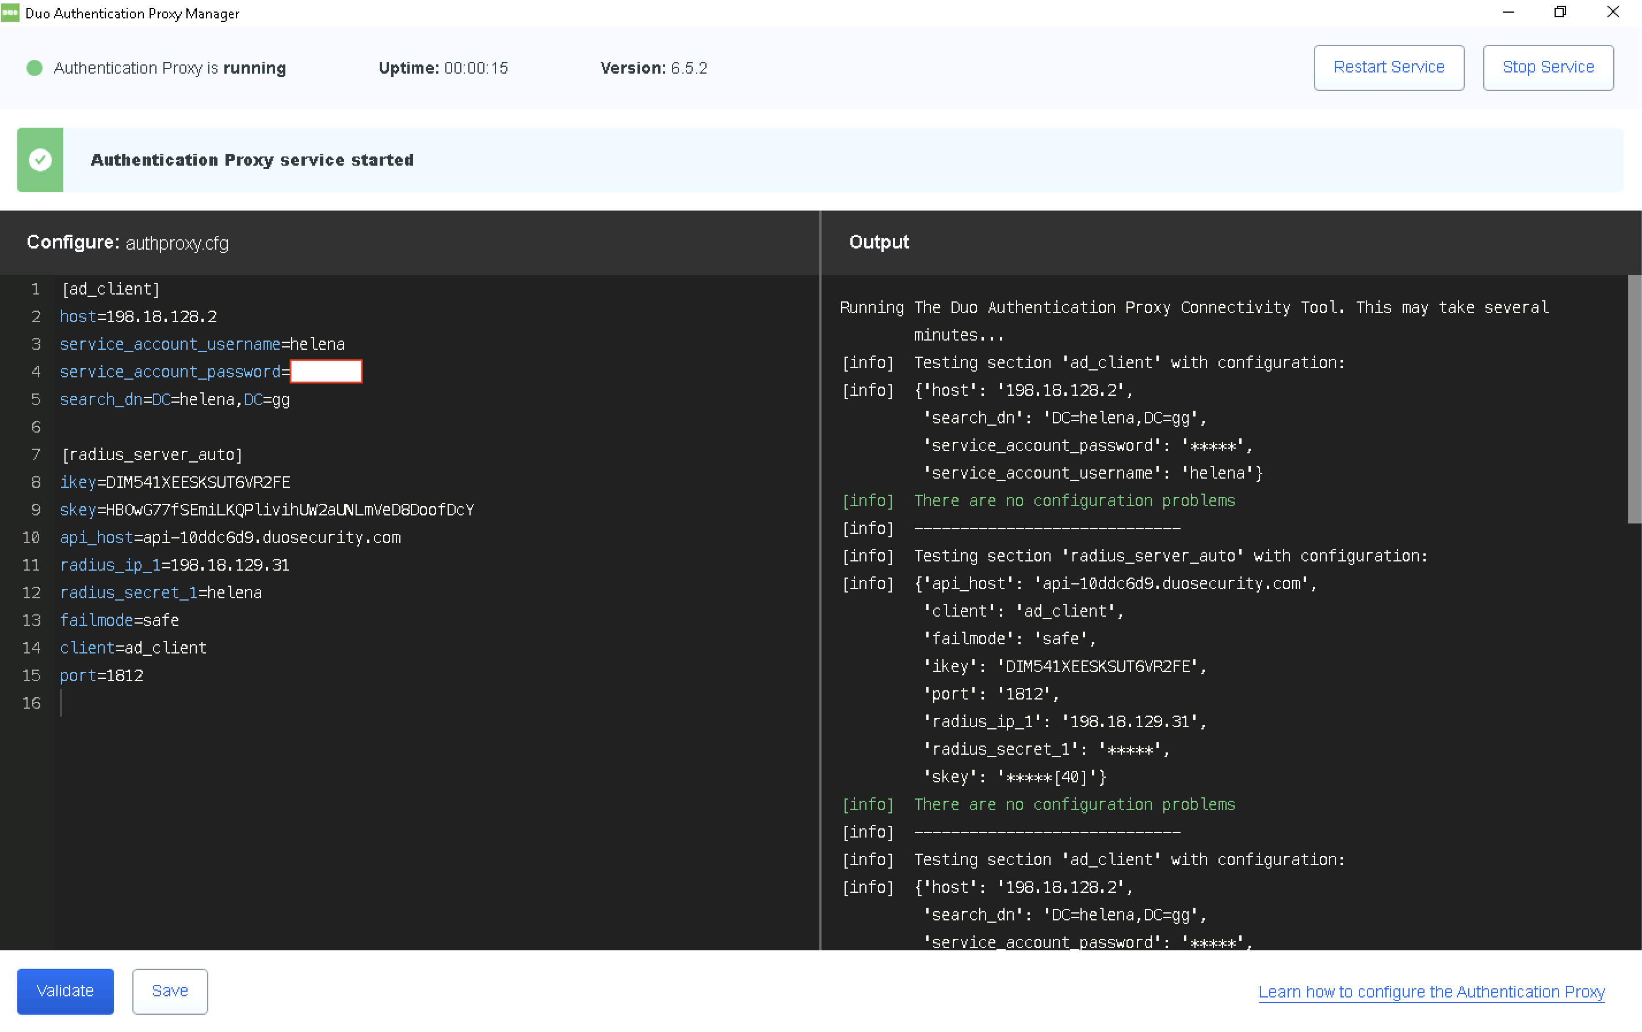Click the failmode=safe config line
Image resolution: width=1642 pixels, height=1032 pixels.
pyautogui.click(x=119, y=620)
